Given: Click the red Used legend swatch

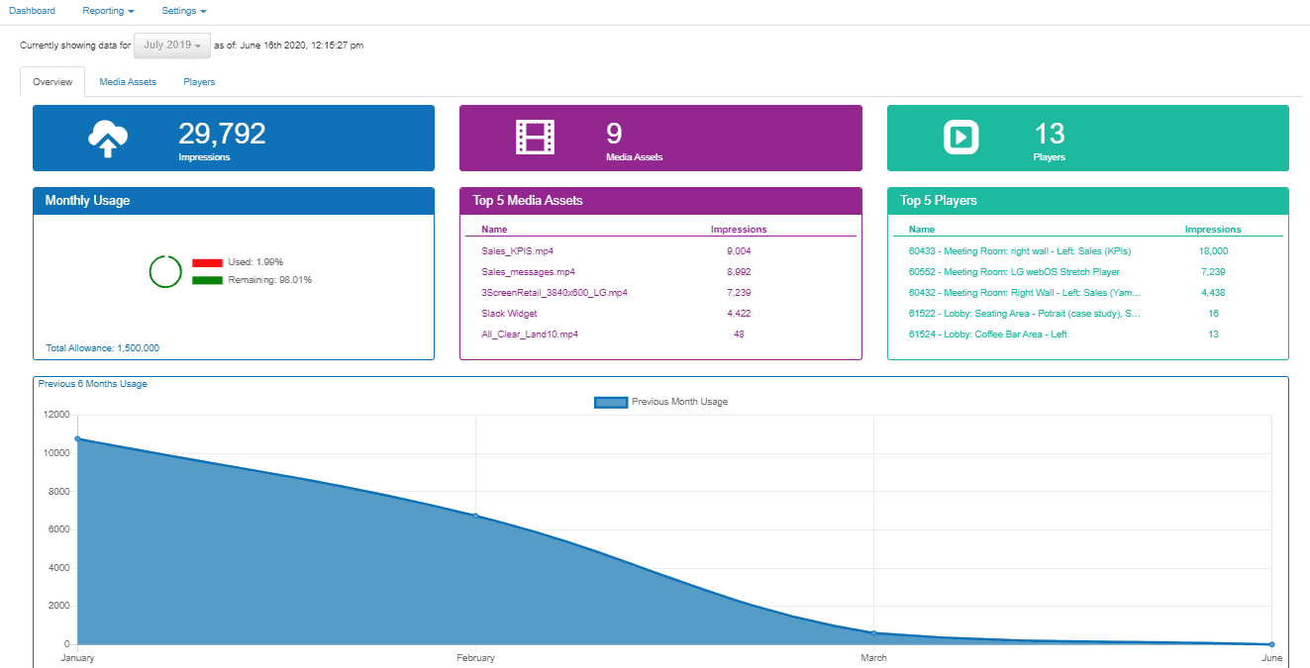Looking at the screenshot, I should [207, 262].
